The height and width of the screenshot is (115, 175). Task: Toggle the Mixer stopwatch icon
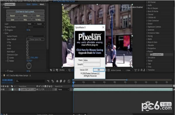[x=8, y=71]
